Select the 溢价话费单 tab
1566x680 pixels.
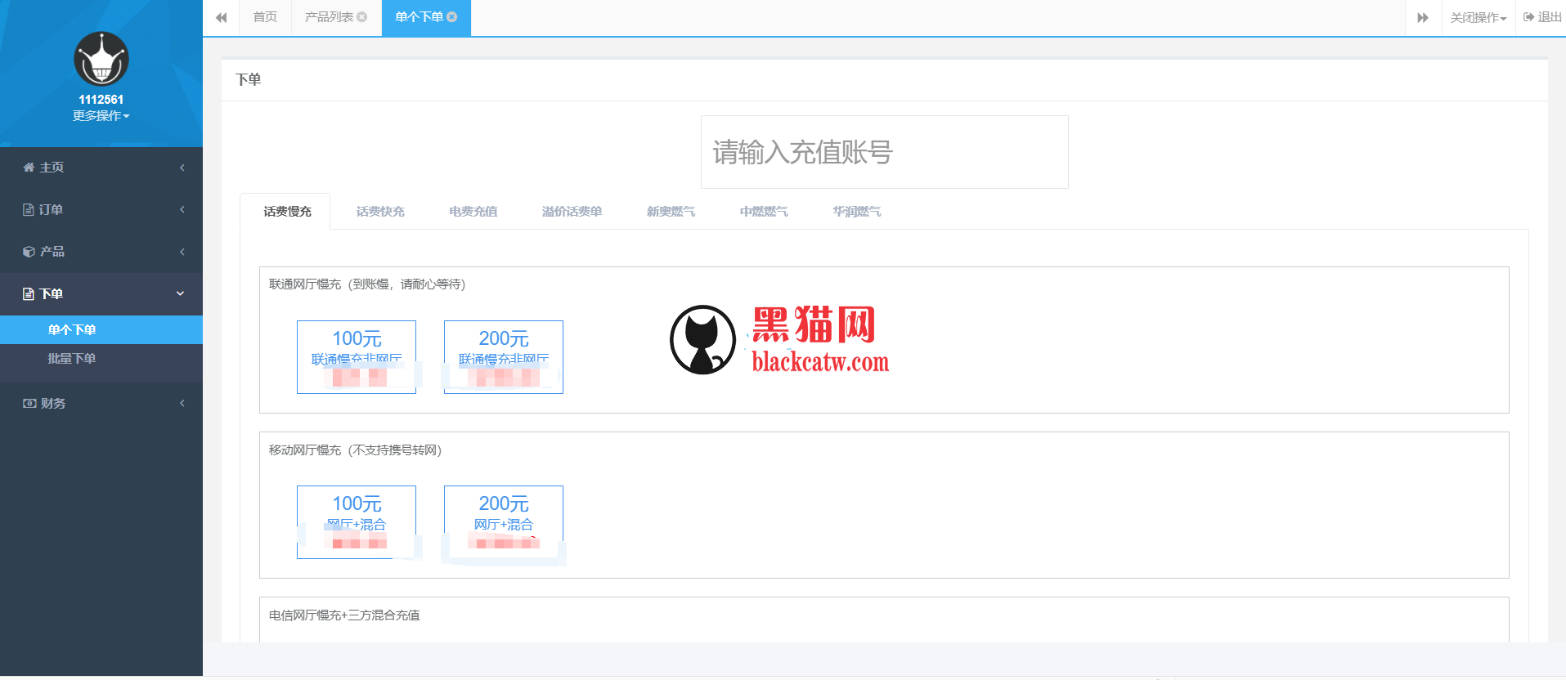572,212
